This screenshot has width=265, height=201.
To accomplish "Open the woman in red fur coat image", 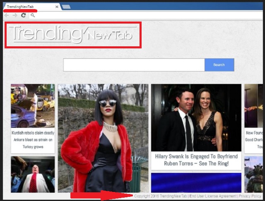I will tap(103, 138).
